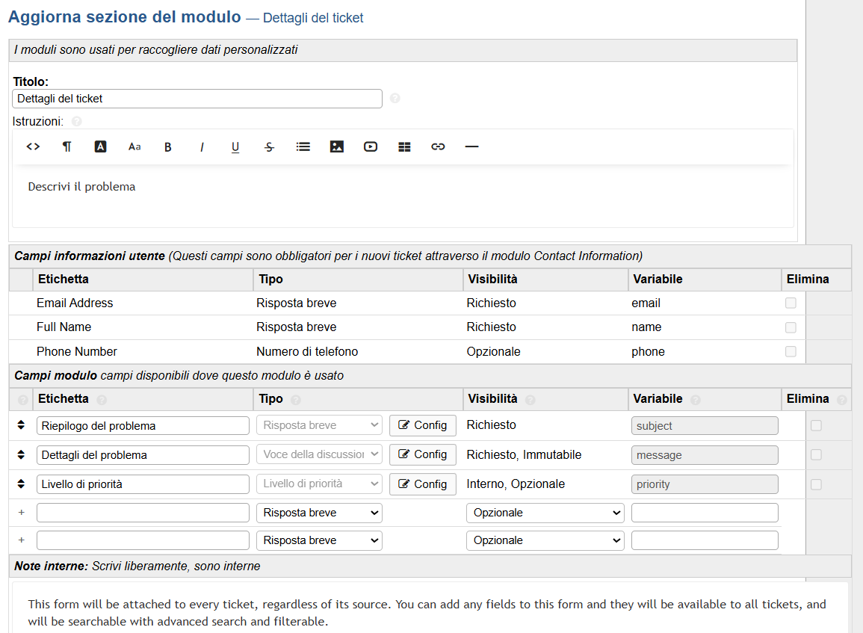Open visibility dropdown in last empty row
Viewport: 863px width, 633px height.
coord(545,540)
